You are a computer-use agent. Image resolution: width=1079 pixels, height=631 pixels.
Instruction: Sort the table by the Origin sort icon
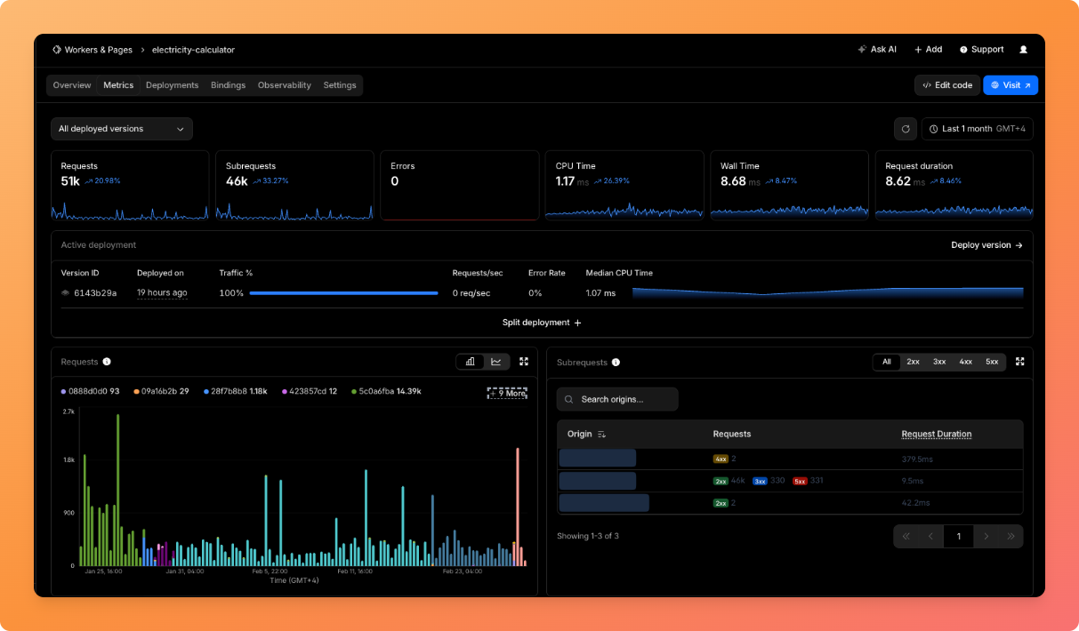(x=602, y=435)
